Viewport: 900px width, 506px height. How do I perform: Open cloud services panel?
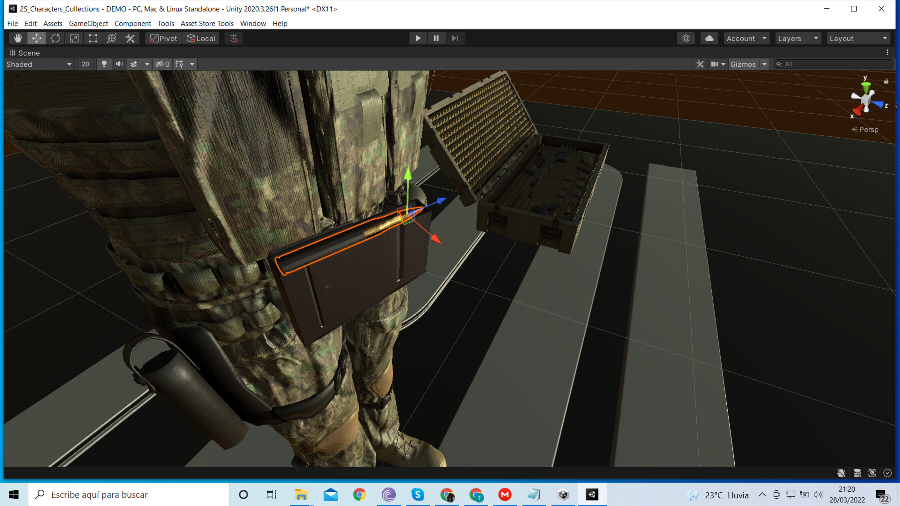point(709,38)
